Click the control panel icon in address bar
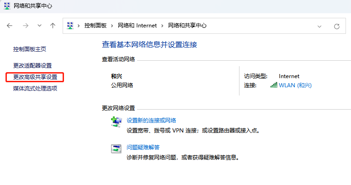 (x=70, y=26)
